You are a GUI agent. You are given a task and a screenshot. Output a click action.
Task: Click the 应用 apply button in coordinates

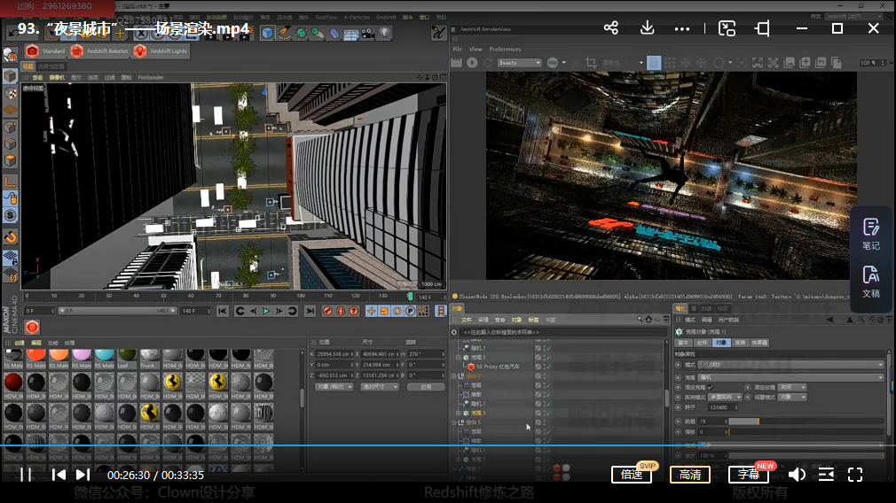tap(427, 387)
